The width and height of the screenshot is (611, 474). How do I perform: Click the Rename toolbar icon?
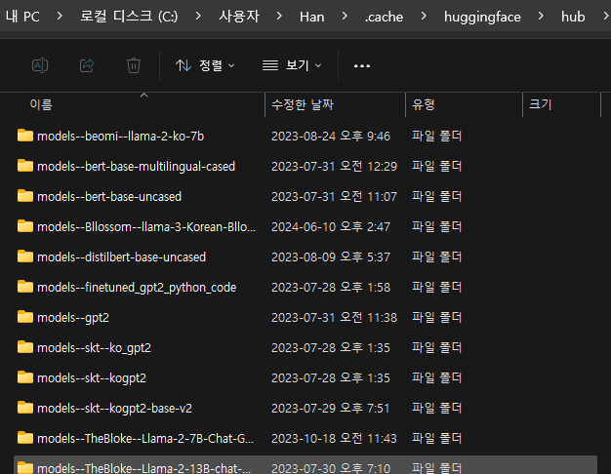pos(40,65)
